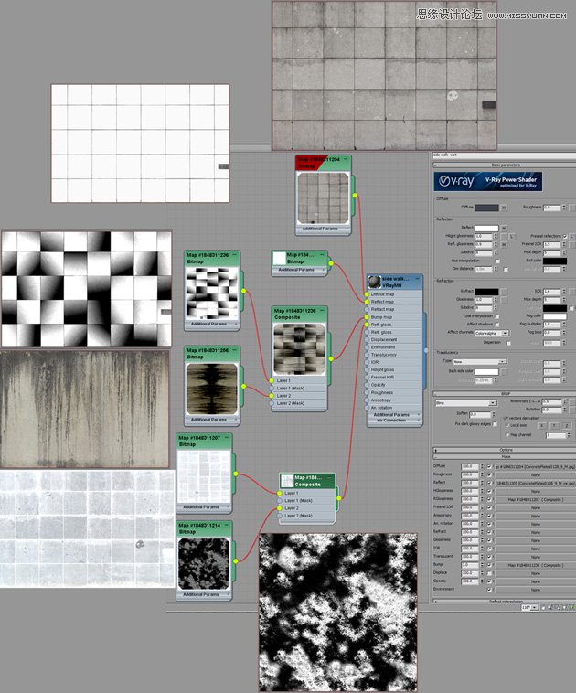
Task: Click the Anisotropy socket on VRayMtl node
Action: pyautogui.click(x=367, y=400)
